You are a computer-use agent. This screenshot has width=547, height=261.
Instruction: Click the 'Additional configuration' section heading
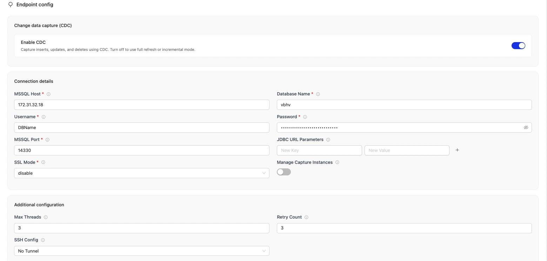point(39,205)
